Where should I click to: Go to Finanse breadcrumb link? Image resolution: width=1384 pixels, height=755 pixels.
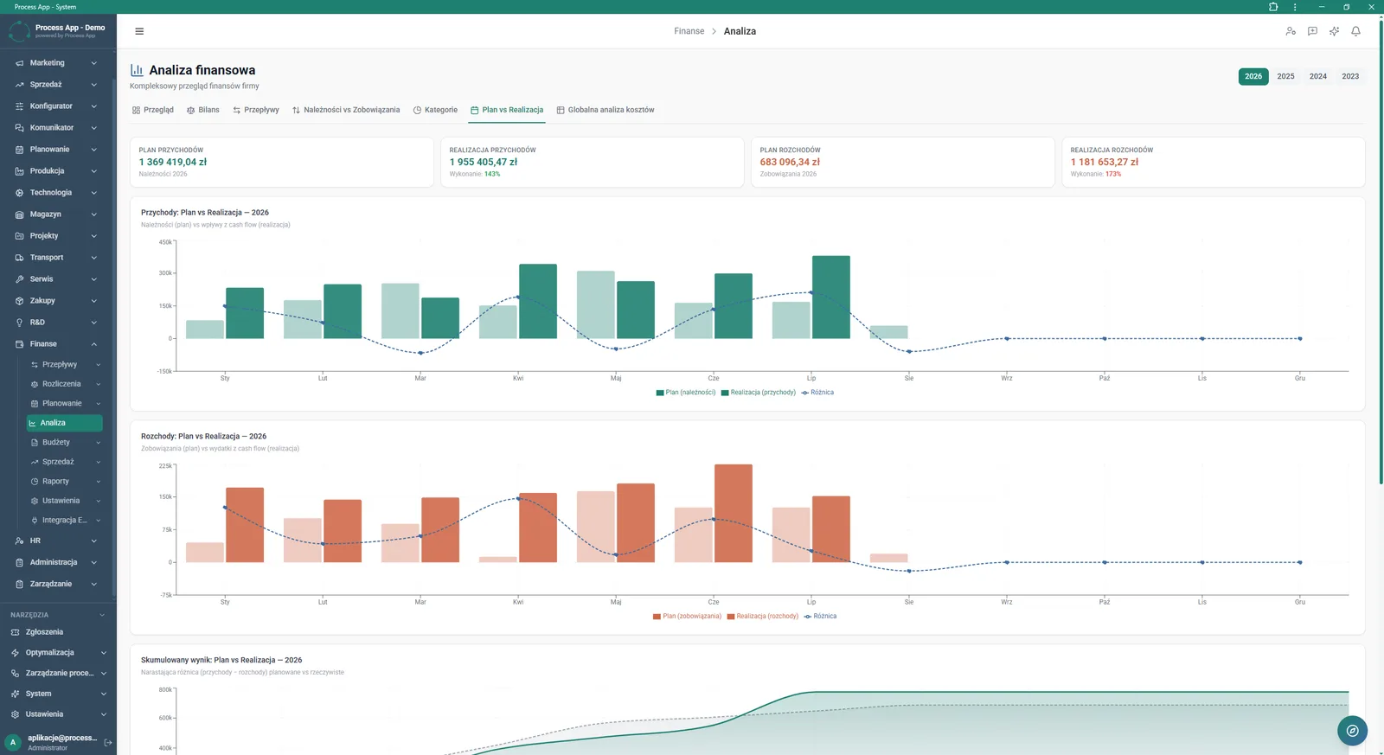coord(689,31)
